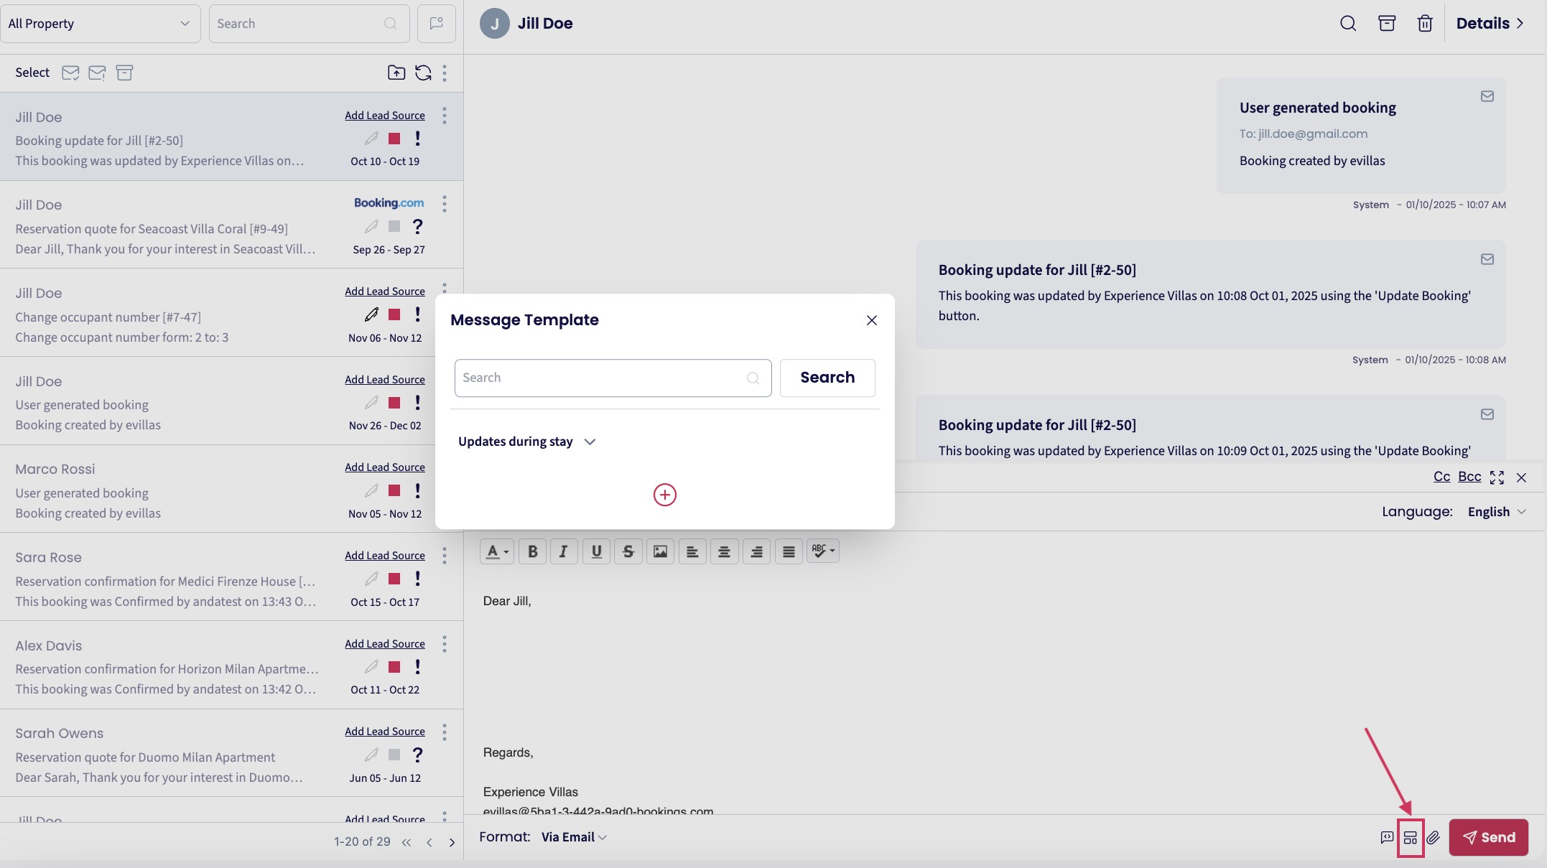Click Add Lead Source for Marco Rossi
The height and width of the screenshot is (868, 1547).
[x=384, y=467]
